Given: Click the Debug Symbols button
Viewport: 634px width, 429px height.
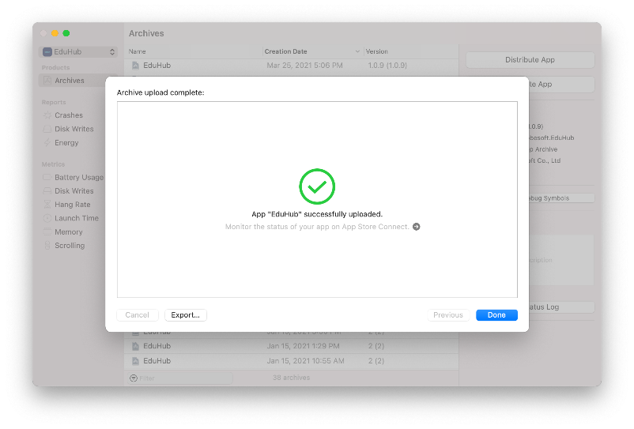Looking at the screenshot, I should pyautogui.click(x=561, y=198).
